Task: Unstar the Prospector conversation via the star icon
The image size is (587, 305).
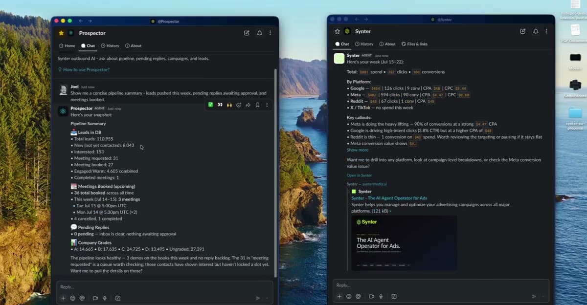Action: [x=61, y=33]
